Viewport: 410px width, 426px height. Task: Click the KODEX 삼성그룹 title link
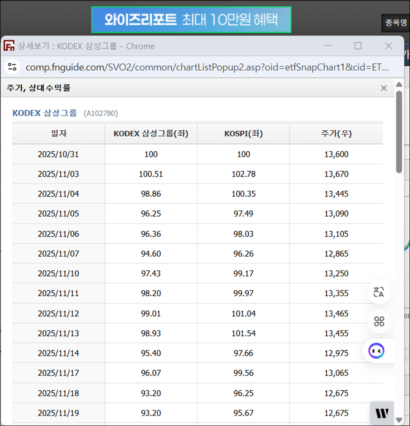[x=45, y=113]
